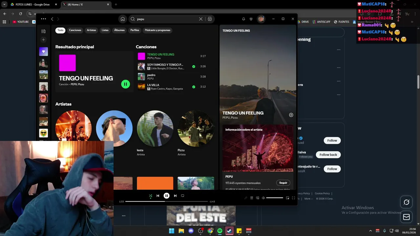Open the three-dots Spotify app menu
The width and height of the screenshot is (420, 236).
[43, 19]
